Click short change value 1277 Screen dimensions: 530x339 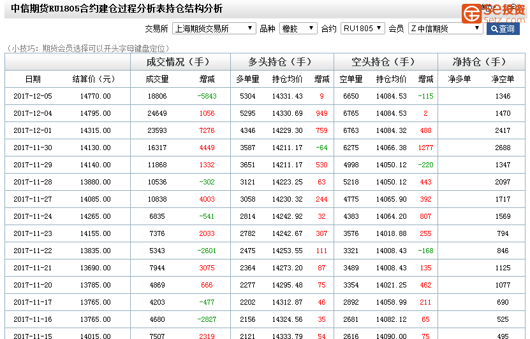tap(425, 148)
